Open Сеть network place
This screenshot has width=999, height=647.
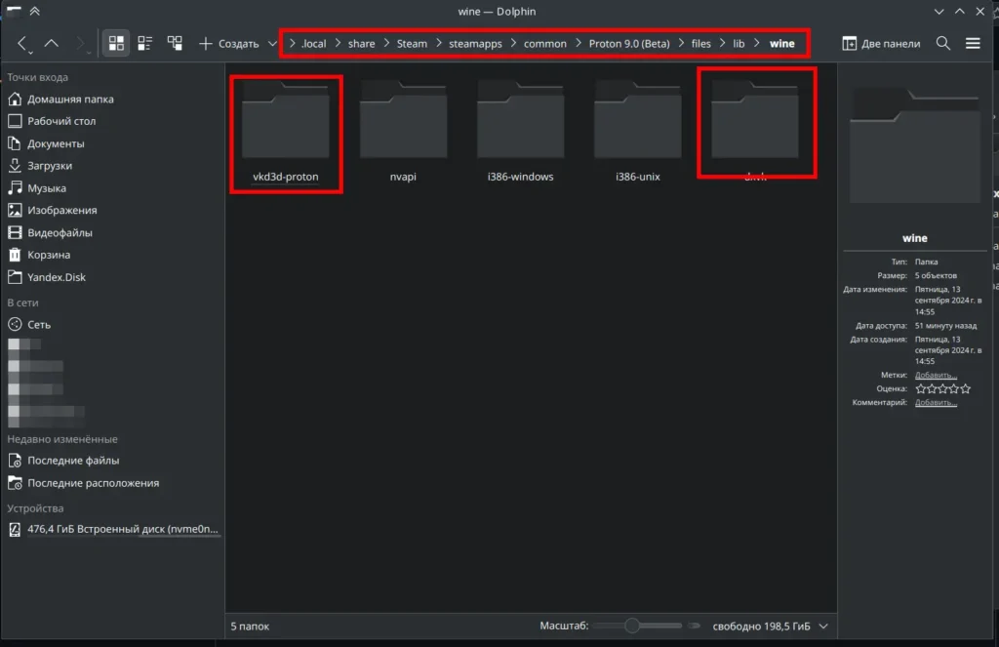[x=113, y=324]
